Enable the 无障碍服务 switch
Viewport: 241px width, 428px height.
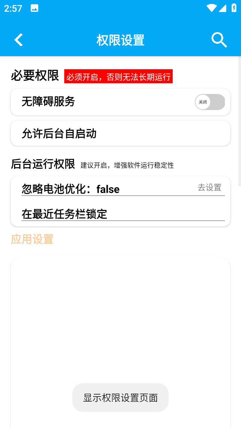[210, 102]
